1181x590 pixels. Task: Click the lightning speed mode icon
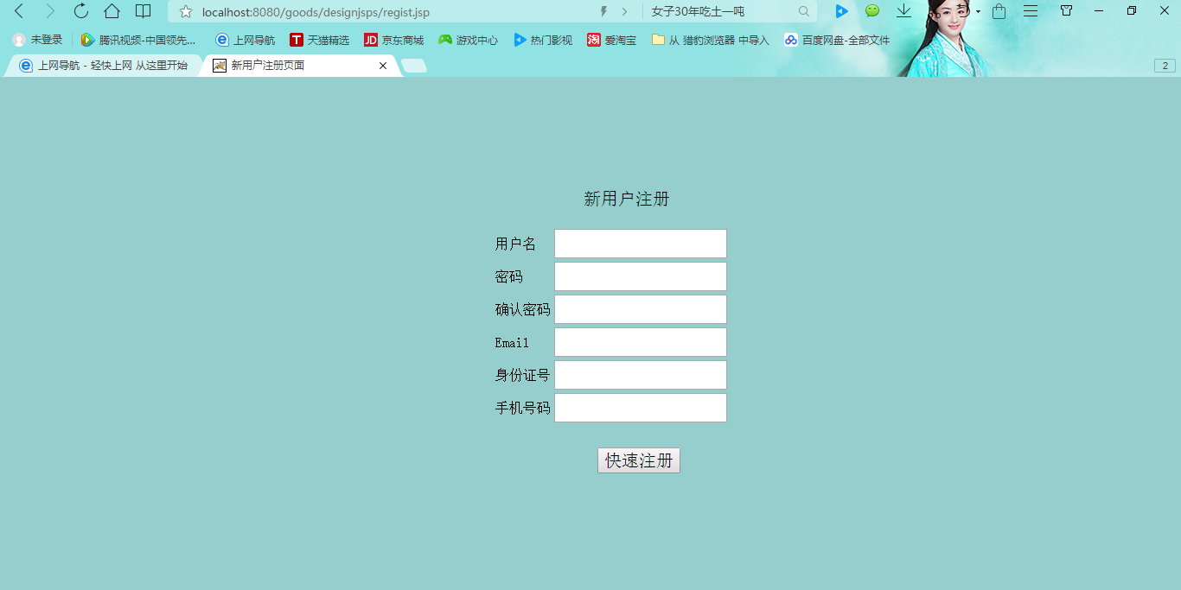click(x=603, y=11)
